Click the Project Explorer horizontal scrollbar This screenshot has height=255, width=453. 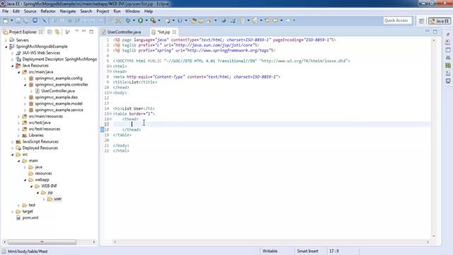42,242
